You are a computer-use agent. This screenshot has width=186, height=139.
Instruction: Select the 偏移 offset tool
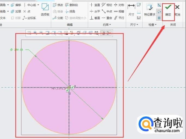point(16,5)
